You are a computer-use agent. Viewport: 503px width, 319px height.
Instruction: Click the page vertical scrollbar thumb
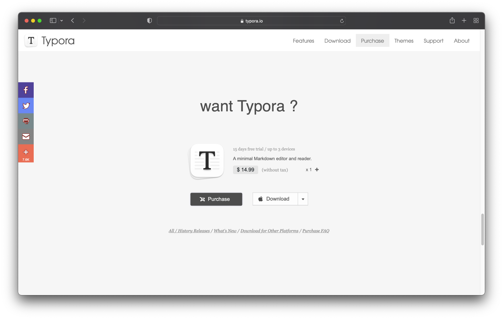tap(482, 229)
